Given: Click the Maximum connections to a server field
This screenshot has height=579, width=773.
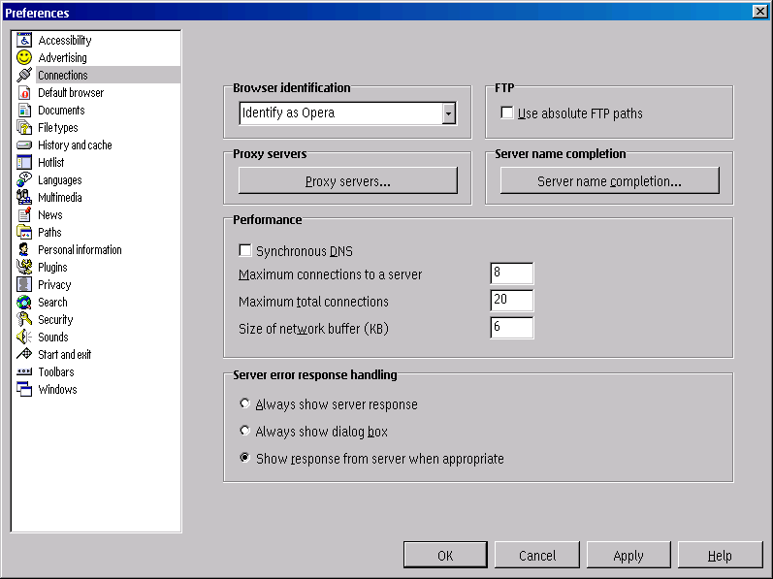Looking at the screenshot, I should click(512, 273).
